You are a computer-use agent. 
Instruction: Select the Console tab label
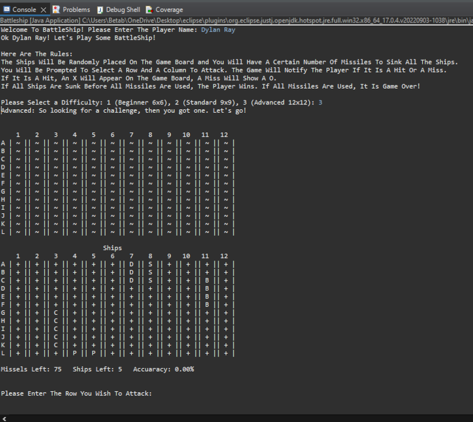click(24, 9)
